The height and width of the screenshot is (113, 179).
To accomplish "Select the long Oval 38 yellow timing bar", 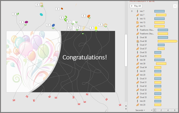I will 168,41.
